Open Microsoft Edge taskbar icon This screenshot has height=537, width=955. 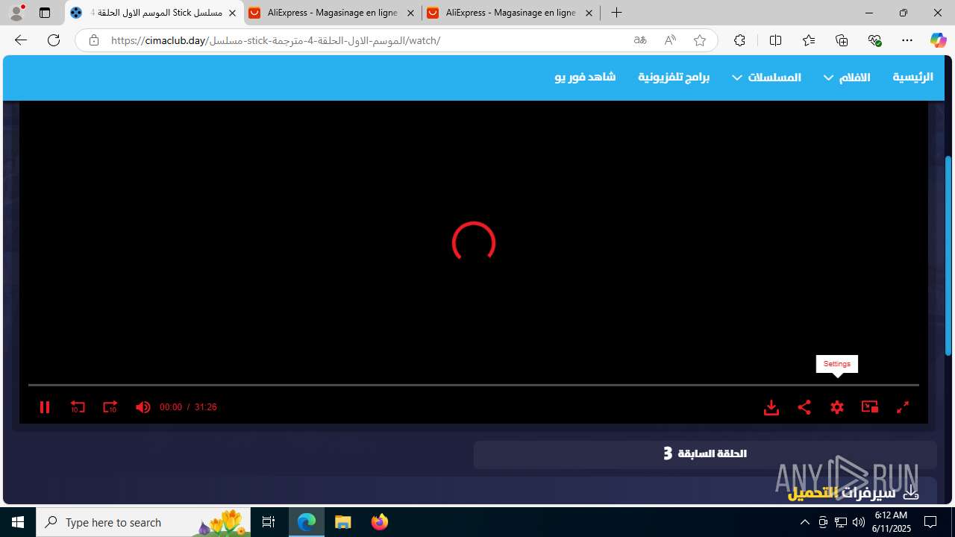pos(307,522)
